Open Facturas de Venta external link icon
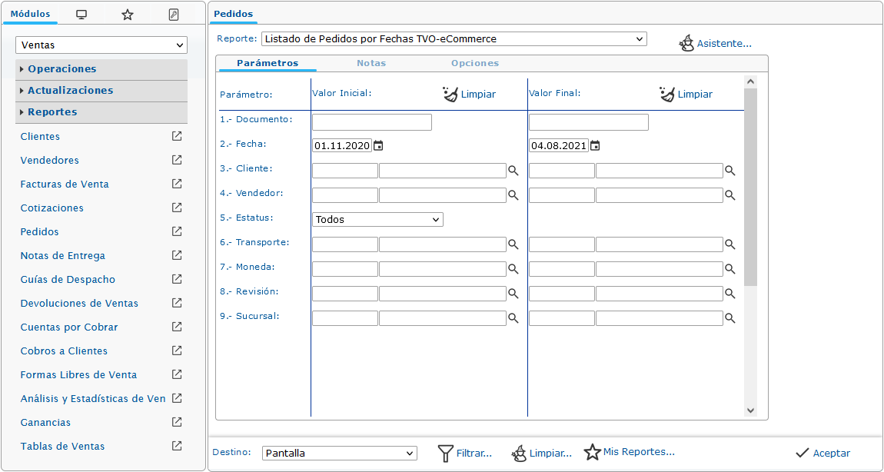Image resolution: width=884 pixels, height=472 pixels. click(x=177, y=184)
